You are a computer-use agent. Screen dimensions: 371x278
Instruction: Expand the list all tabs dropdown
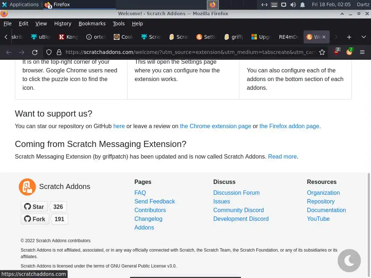(x=364, y=37)
